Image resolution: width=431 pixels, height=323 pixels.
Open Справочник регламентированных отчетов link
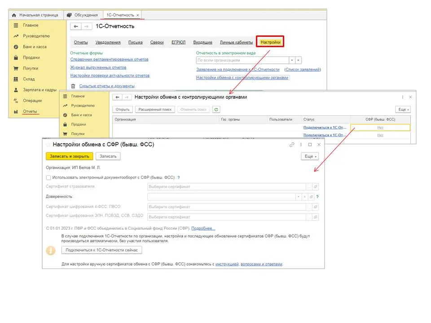[x=109, y=59]
